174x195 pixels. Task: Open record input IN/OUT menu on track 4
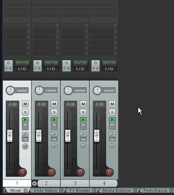tap(112, 126)
